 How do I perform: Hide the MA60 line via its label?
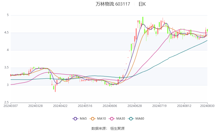click(x=140, y=119)
